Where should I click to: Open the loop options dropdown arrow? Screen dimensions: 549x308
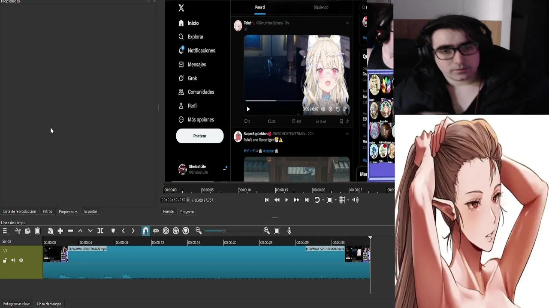pyautogui.click(x=323, y=200)
